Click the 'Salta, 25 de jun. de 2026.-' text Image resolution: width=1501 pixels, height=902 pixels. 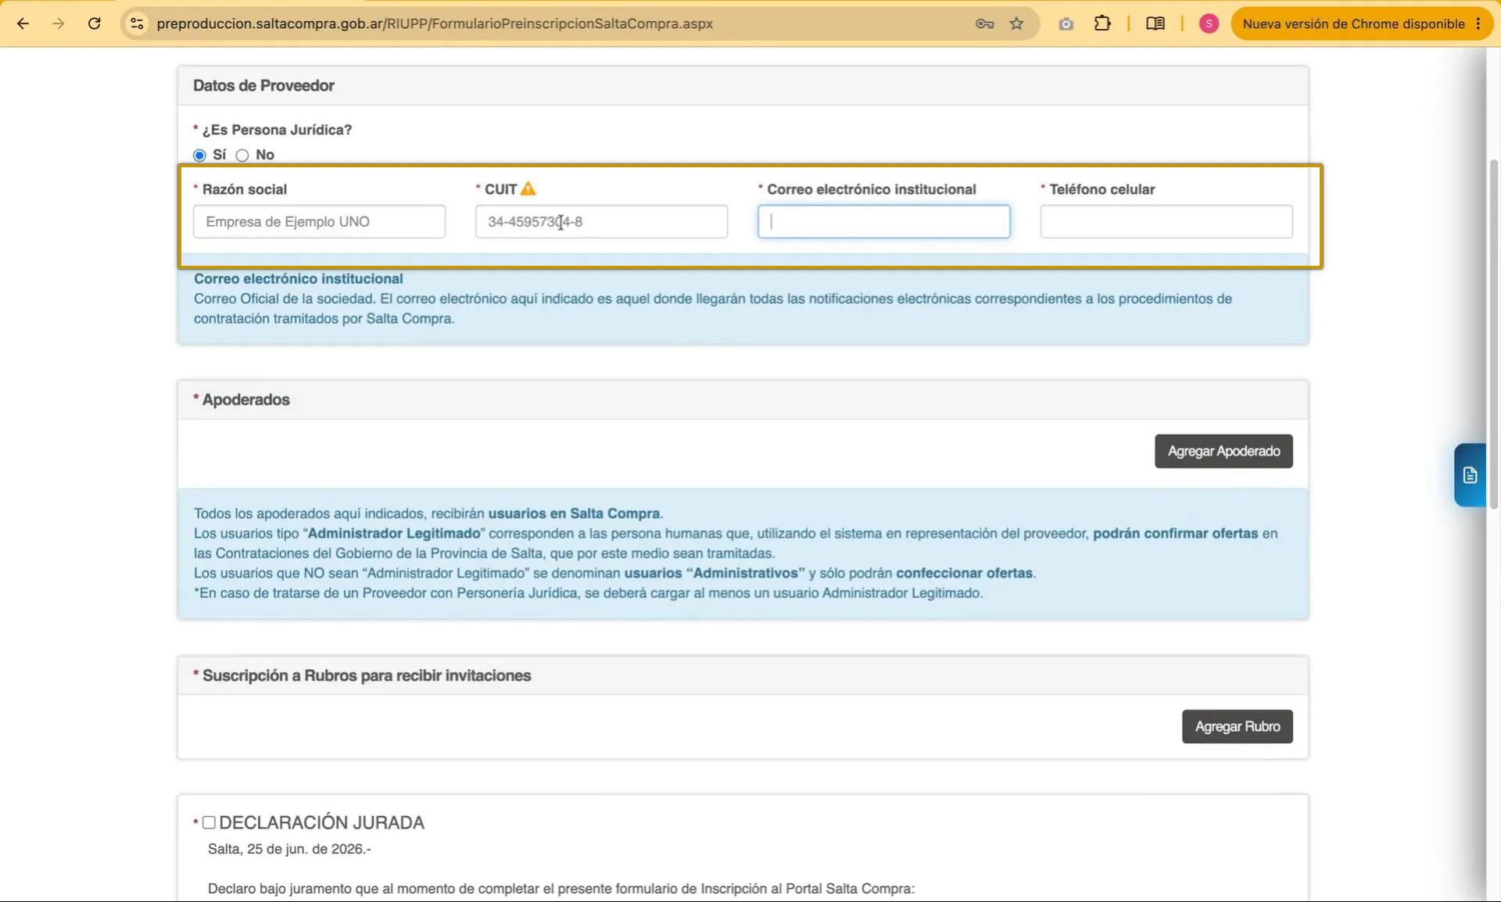(x=289, y=849)
